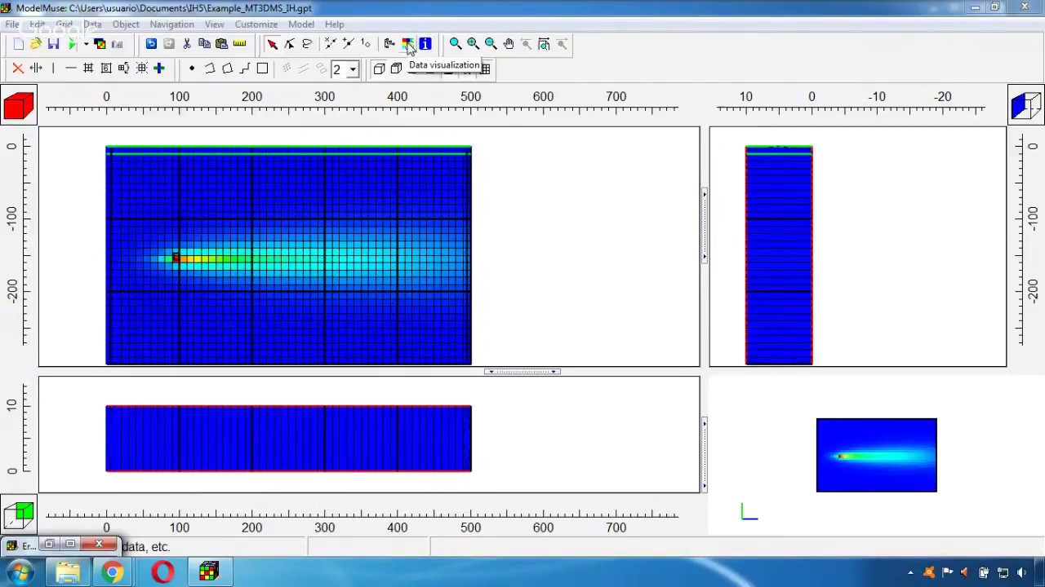This screenshot has height=587, width=1045.
Task: Select the create rectangle object tool
Action: pyautogui.click(x=262, y=68)
